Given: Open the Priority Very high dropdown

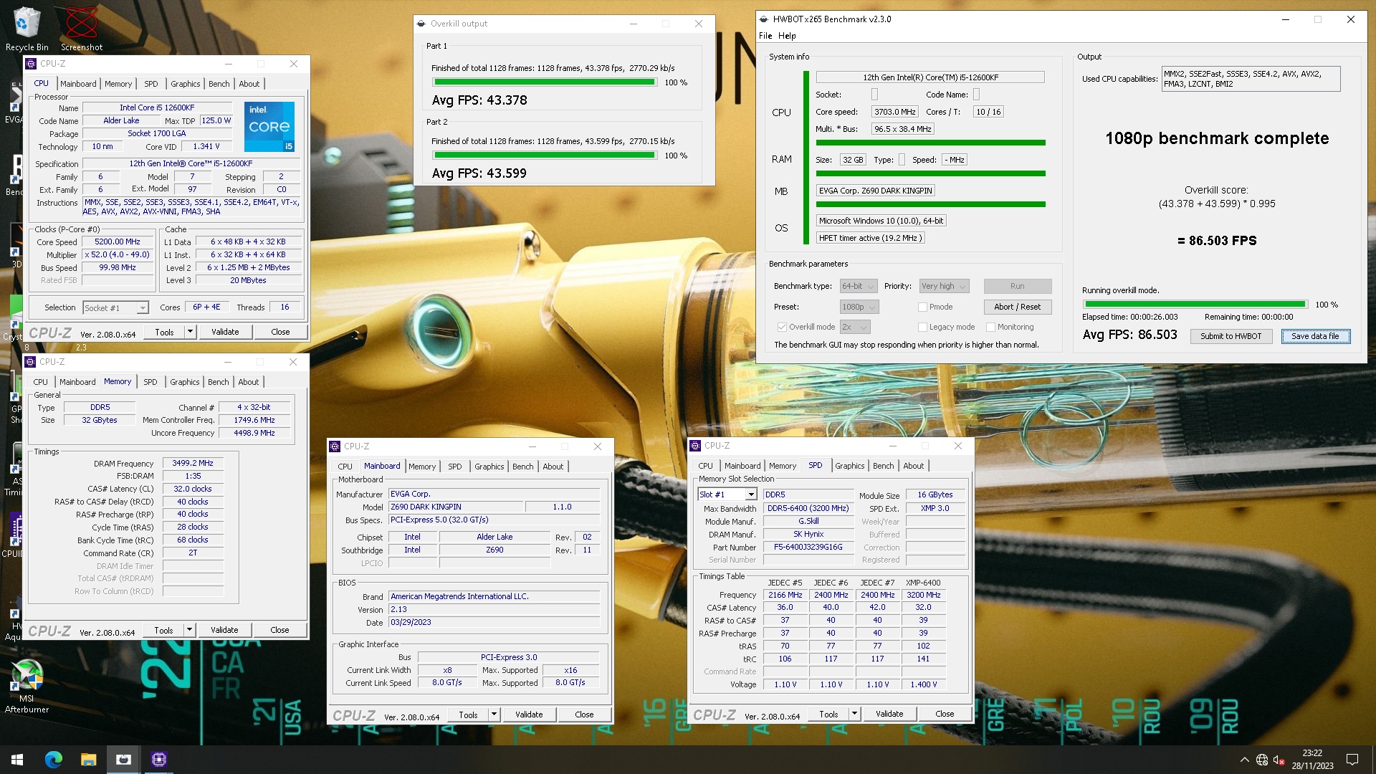Looking at the screenshot, I should click(944, 286).
